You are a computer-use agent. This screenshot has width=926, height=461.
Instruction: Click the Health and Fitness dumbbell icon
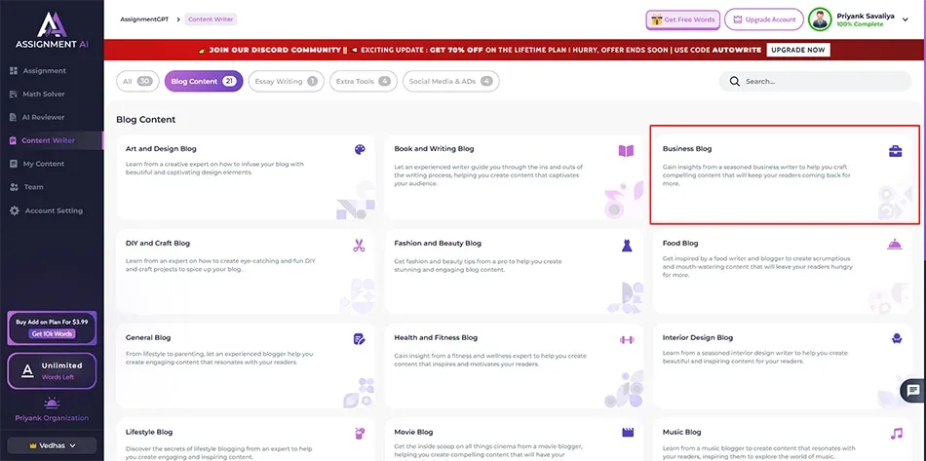coord(626,339)
